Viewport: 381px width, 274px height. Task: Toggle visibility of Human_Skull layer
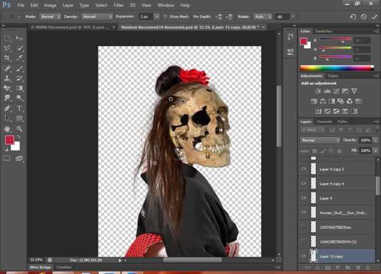[302, 213]
